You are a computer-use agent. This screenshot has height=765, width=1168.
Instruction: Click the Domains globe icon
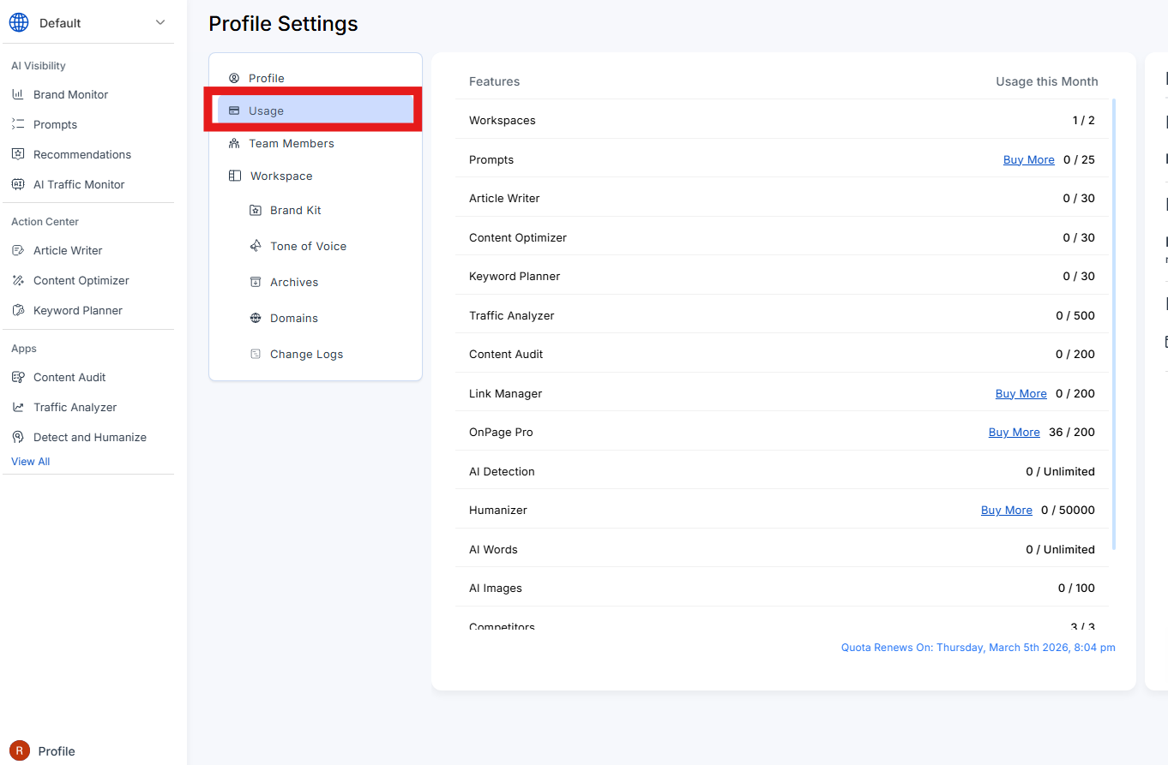click(256, 319)
